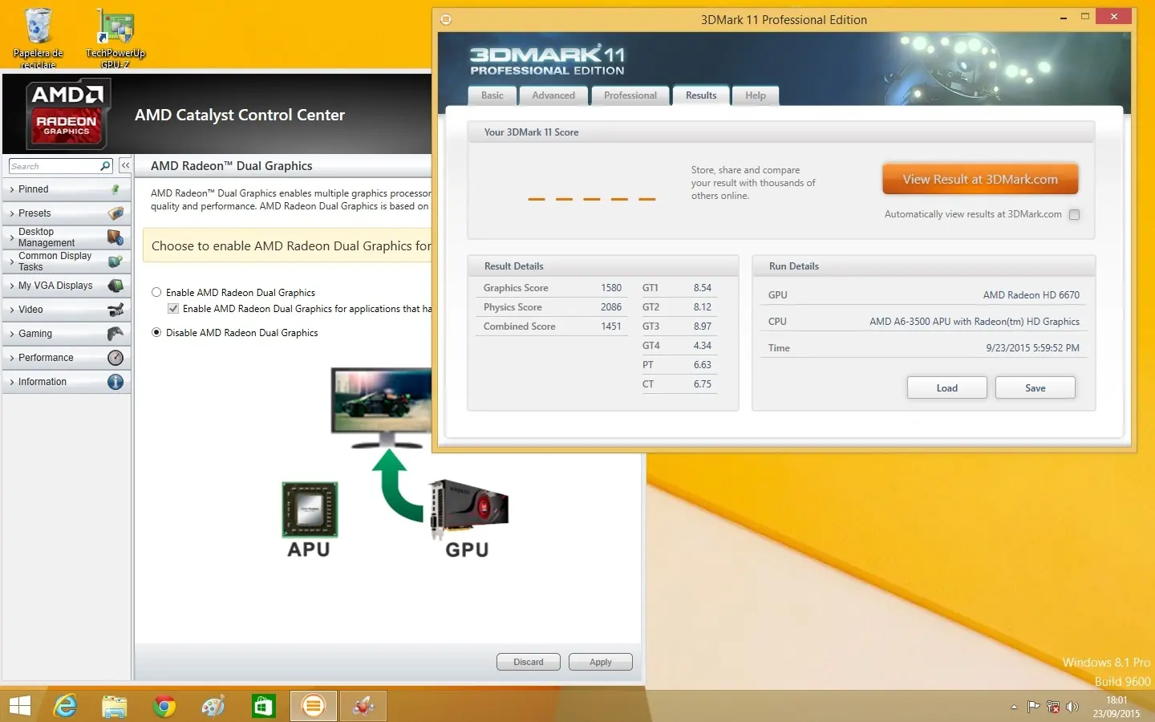Image resolution: width=1155 pixels, height=722 pixels.
Task: Click the Presets icon in the sidebar
Action: (x=115, y=213)
